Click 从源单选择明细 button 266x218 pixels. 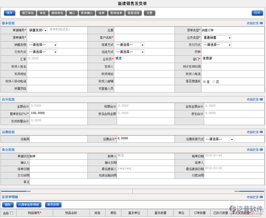[29, 205]
